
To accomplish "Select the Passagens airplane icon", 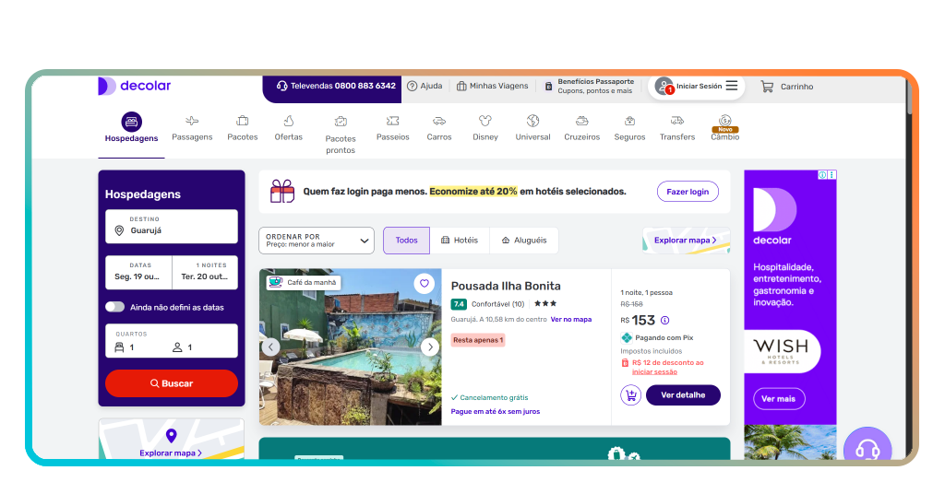I will click(x=192, y=121).
